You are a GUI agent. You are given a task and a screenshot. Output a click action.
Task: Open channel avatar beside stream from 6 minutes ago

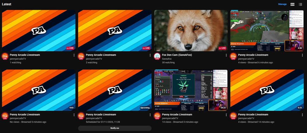233,57
